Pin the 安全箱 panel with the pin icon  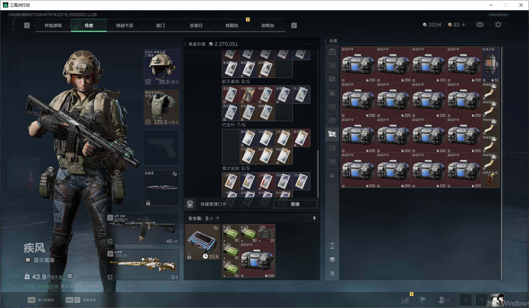coord(314,218)
